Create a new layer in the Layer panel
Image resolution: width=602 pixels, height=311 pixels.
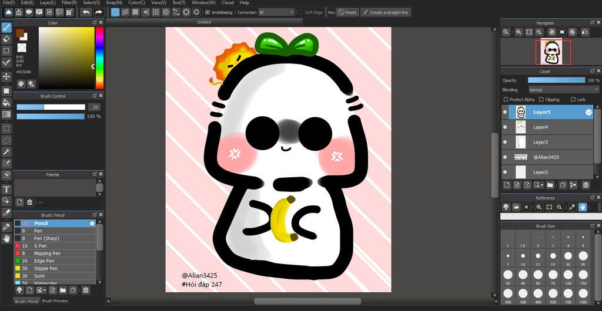(x=507, y=185)
